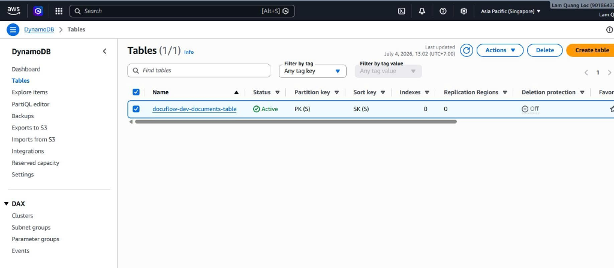Open PartiQL editor in side navigation
This screenshot has height=268, width=614.
click(31, 104)
